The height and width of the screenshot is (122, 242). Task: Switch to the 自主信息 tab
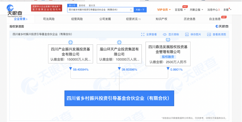pyautogui.click(x=215, y=19)
